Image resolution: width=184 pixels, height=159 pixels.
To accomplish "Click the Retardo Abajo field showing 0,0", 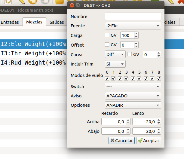I will coord(114,131).
